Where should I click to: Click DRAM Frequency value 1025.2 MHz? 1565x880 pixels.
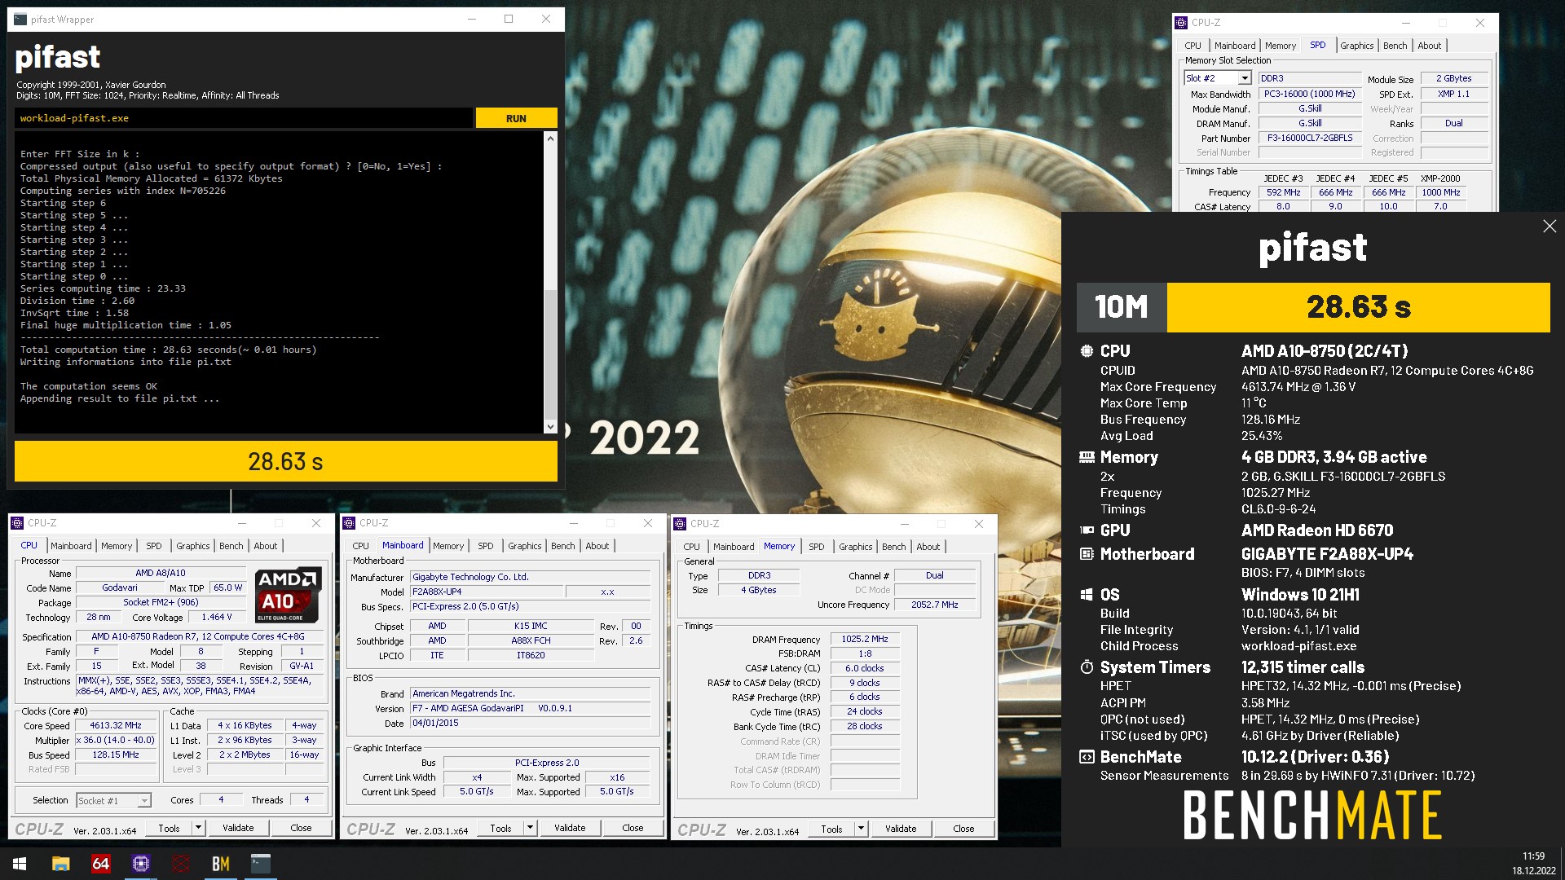click(865, 639)
